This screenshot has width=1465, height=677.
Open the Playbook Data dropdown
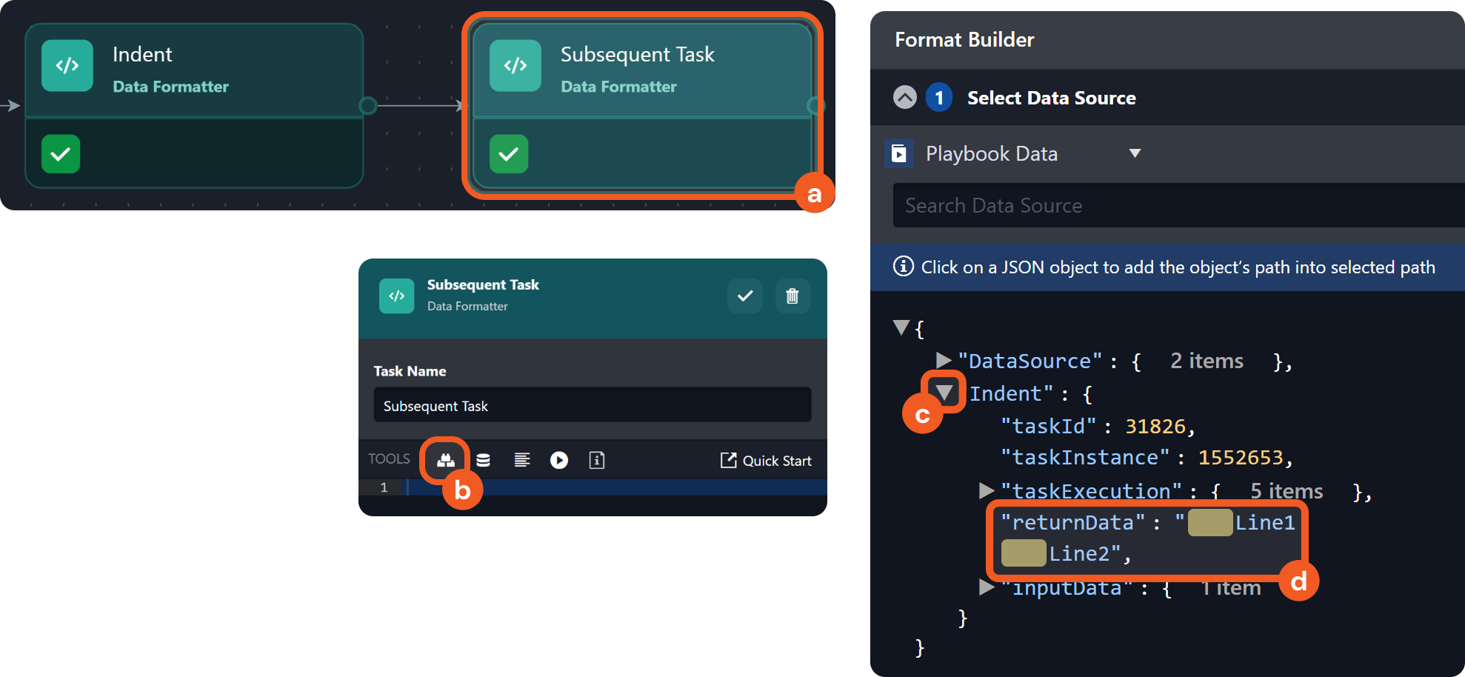point(1133,153)
